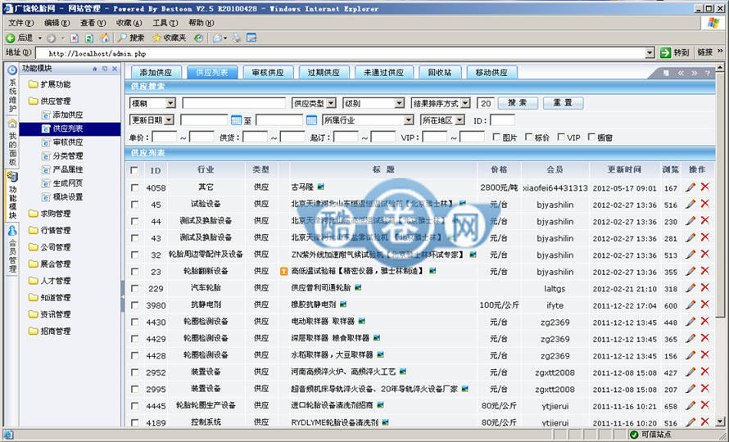
Task: Open the 模糊 match type dropdown
Action: pos(152,103)
